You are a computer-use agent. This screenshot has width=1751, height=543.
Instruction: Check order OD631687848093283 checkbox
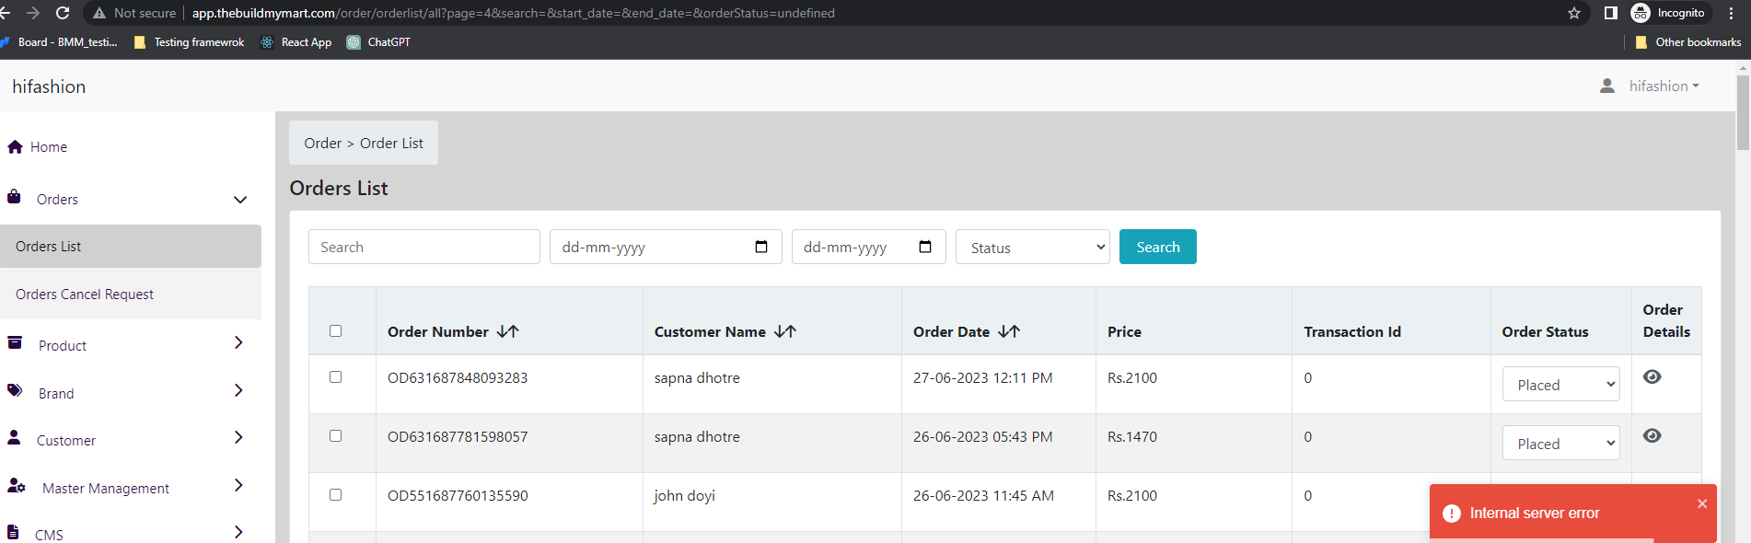tap(335, 377)
